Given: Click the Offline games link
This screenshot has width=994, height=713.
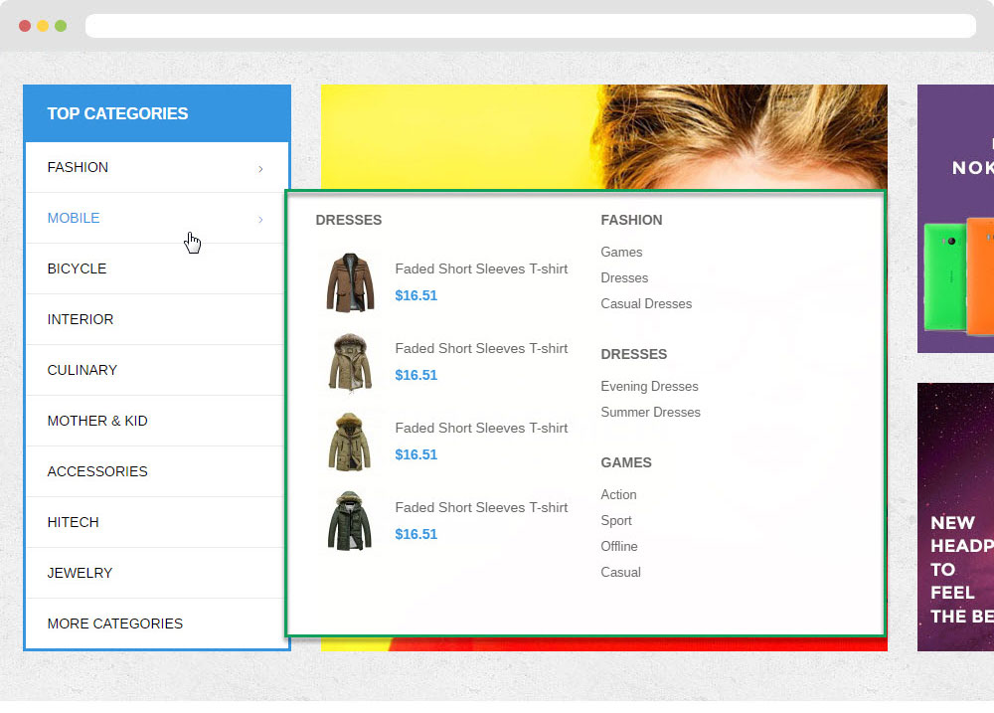Looking at the screenshot, I should pyautogui.click(x=619, y=546).
